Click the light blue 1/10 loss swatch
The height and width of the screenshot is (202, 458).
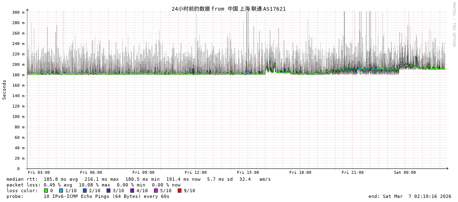click(61, 191)
